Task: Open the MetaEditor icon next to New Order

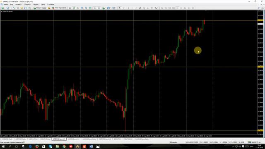Action: tap(49, 8)
